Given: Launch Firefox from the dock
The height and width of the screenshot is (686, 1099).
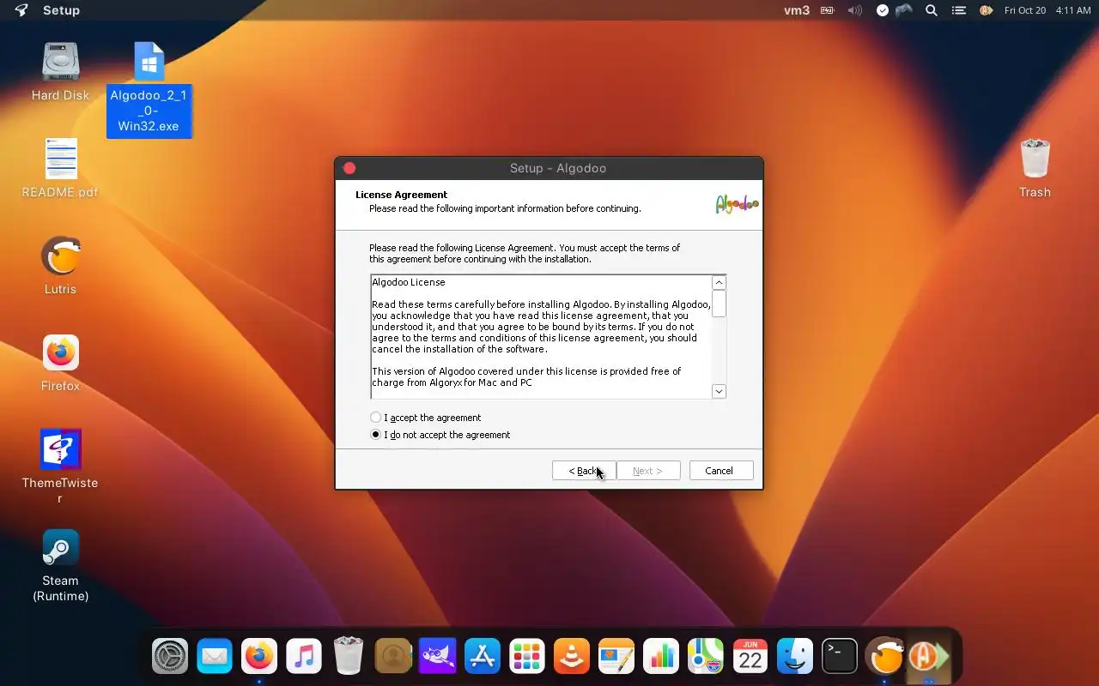Looking at the screenshot, I should click(259, 658).
